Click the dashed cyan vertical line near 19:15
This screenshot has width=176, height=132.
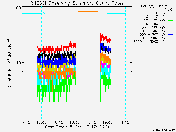[125, 62]
